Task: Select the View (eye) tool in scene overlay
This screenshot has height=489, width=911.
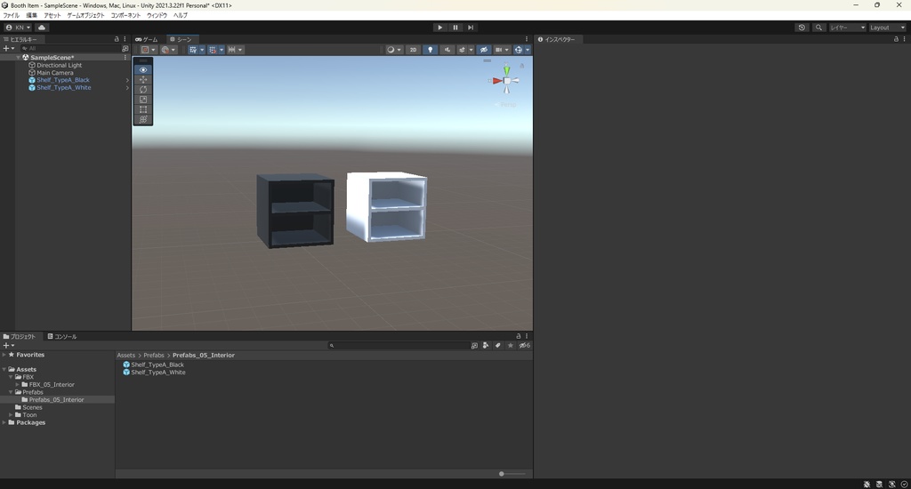Action: click(143, 69)
